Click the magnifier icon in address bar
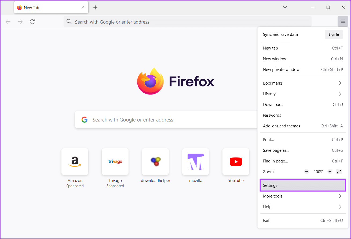351x239 pixels. (x=69, y=22)
